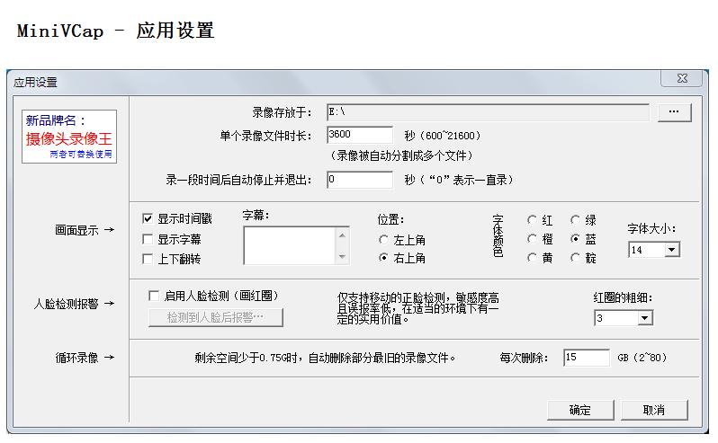Click the subtitle box scroll up arrow
The width and height of the screenshot is (718, 443).
click(342, 235)
